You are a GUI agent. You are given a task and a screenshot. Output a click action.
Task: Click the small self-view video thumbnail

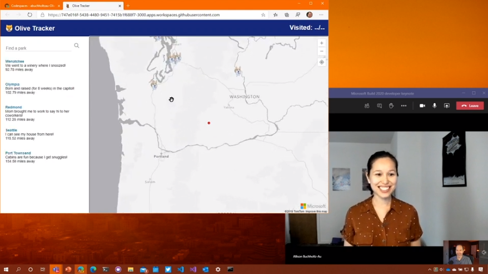(x=461, y=252)
